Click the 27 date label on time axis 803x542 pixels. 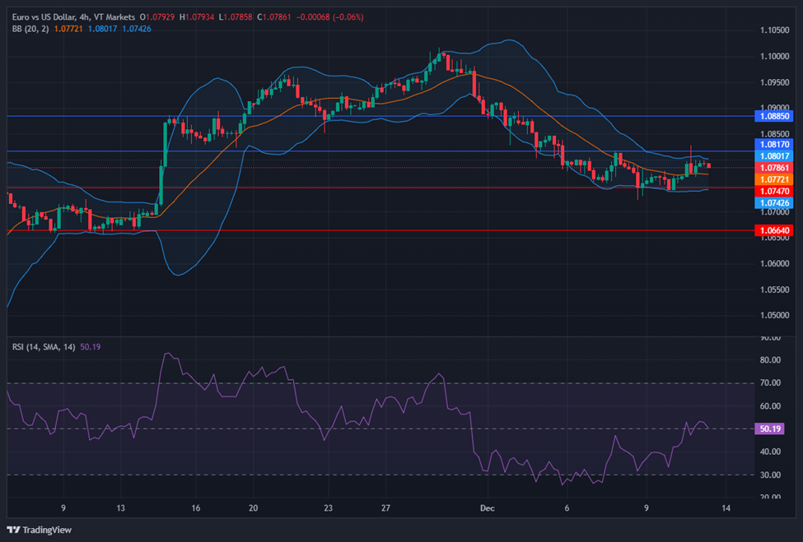point(385,507)
